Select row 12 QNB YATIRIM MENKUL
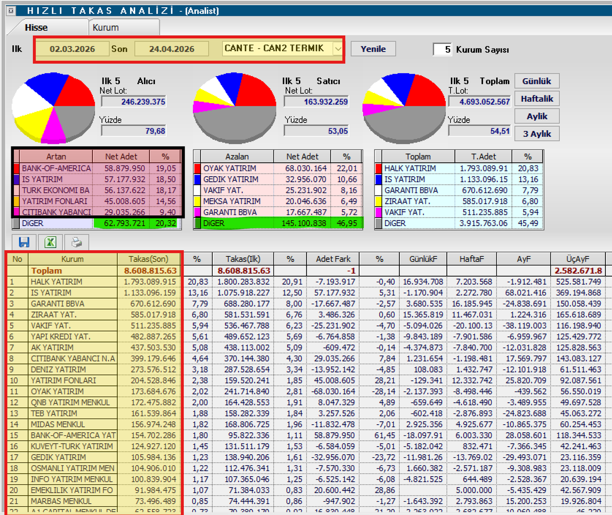This screenshot has height=515, width=612. [305, 402]
